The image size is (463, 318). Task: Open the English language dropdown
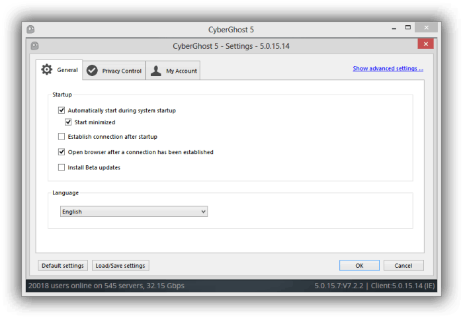tap(134, 212)
